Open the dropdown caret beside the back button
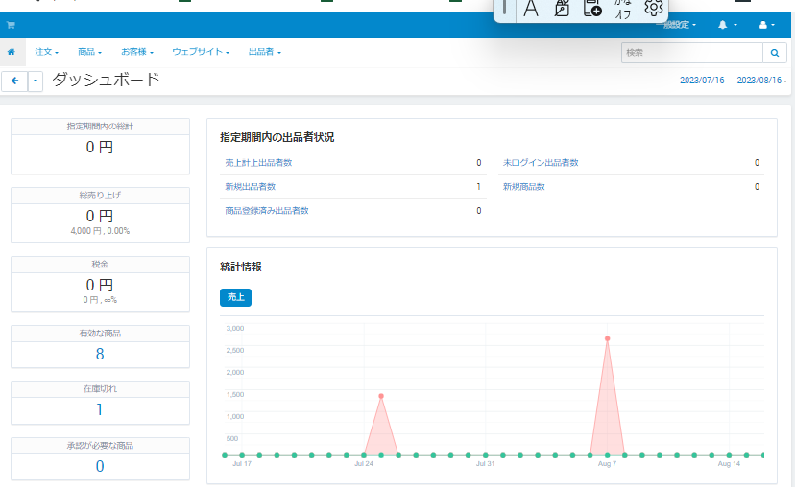 [36, 81]
